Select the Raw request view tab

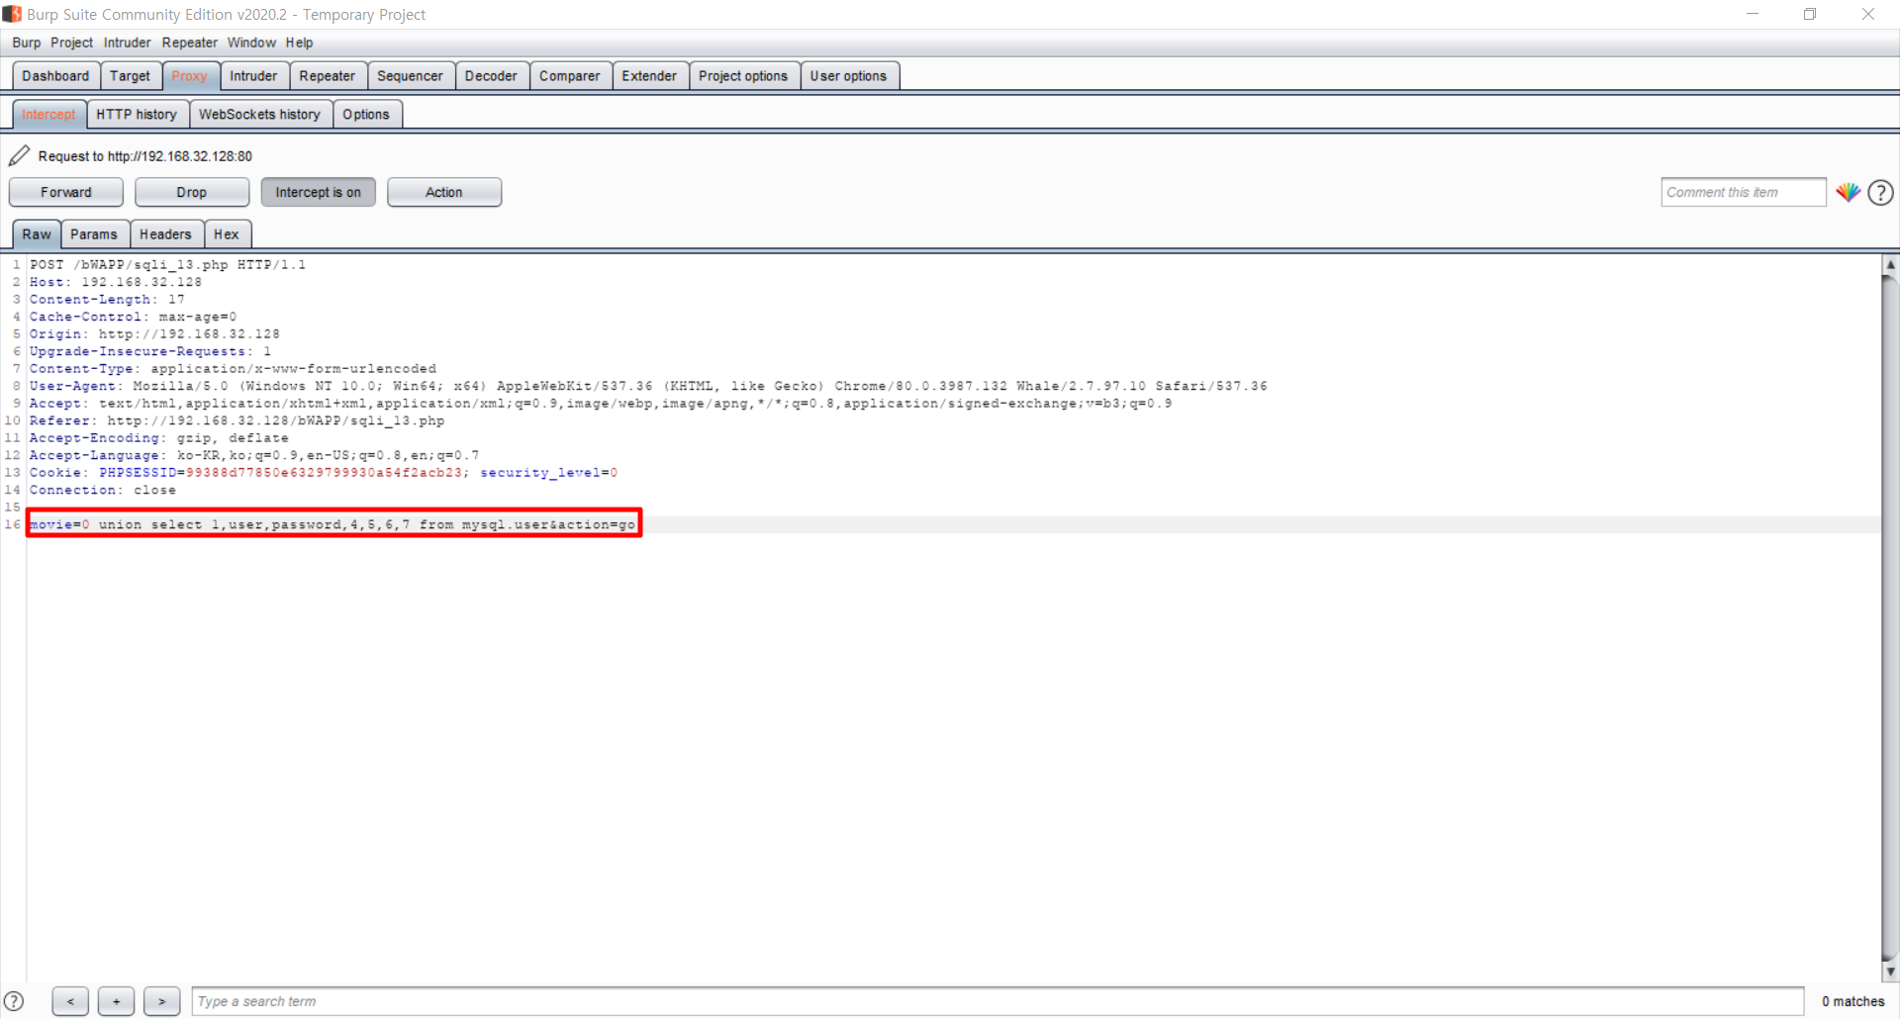[x=37, y=234]
